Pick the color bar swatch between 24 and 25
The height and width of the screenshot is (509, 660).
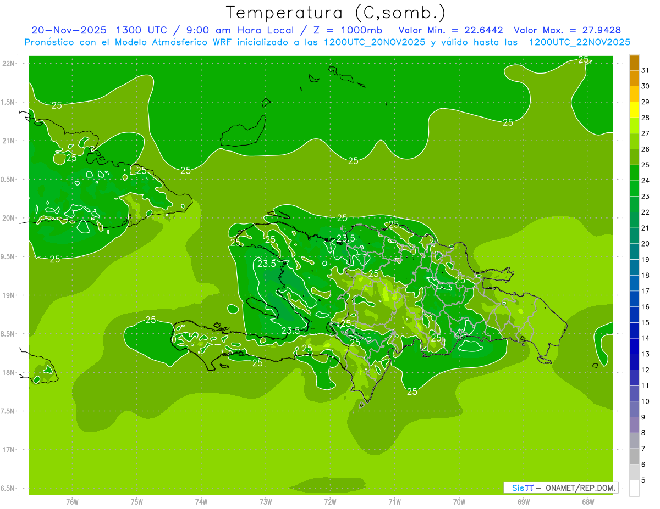[634, 173]
